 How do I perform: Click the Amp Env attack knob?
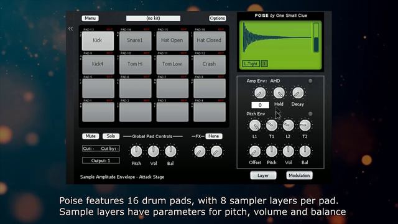260,93
